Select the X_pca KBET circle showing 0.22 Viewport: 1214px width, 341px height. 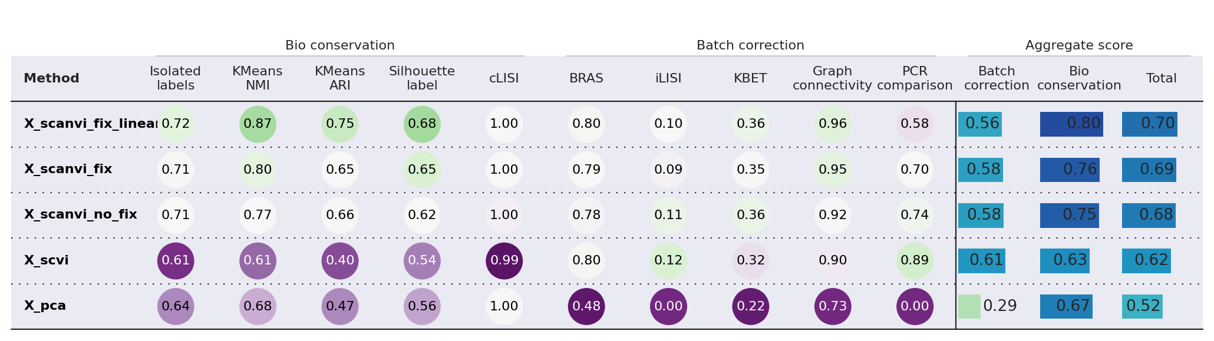pyautogui.click(x=751, y=306)
